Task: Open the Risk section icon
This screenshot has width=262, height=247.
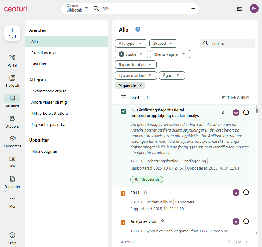Action: 12,159
